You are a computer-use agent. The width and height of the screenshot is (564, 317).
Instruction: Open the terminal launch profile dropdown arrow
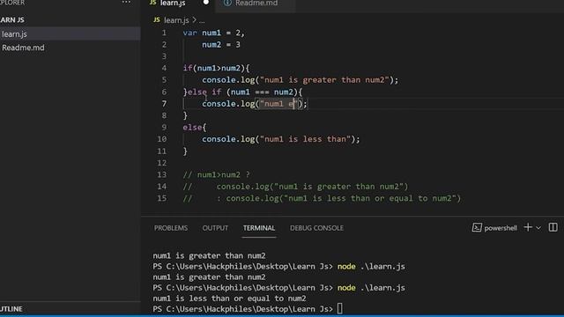coord(538,228)
